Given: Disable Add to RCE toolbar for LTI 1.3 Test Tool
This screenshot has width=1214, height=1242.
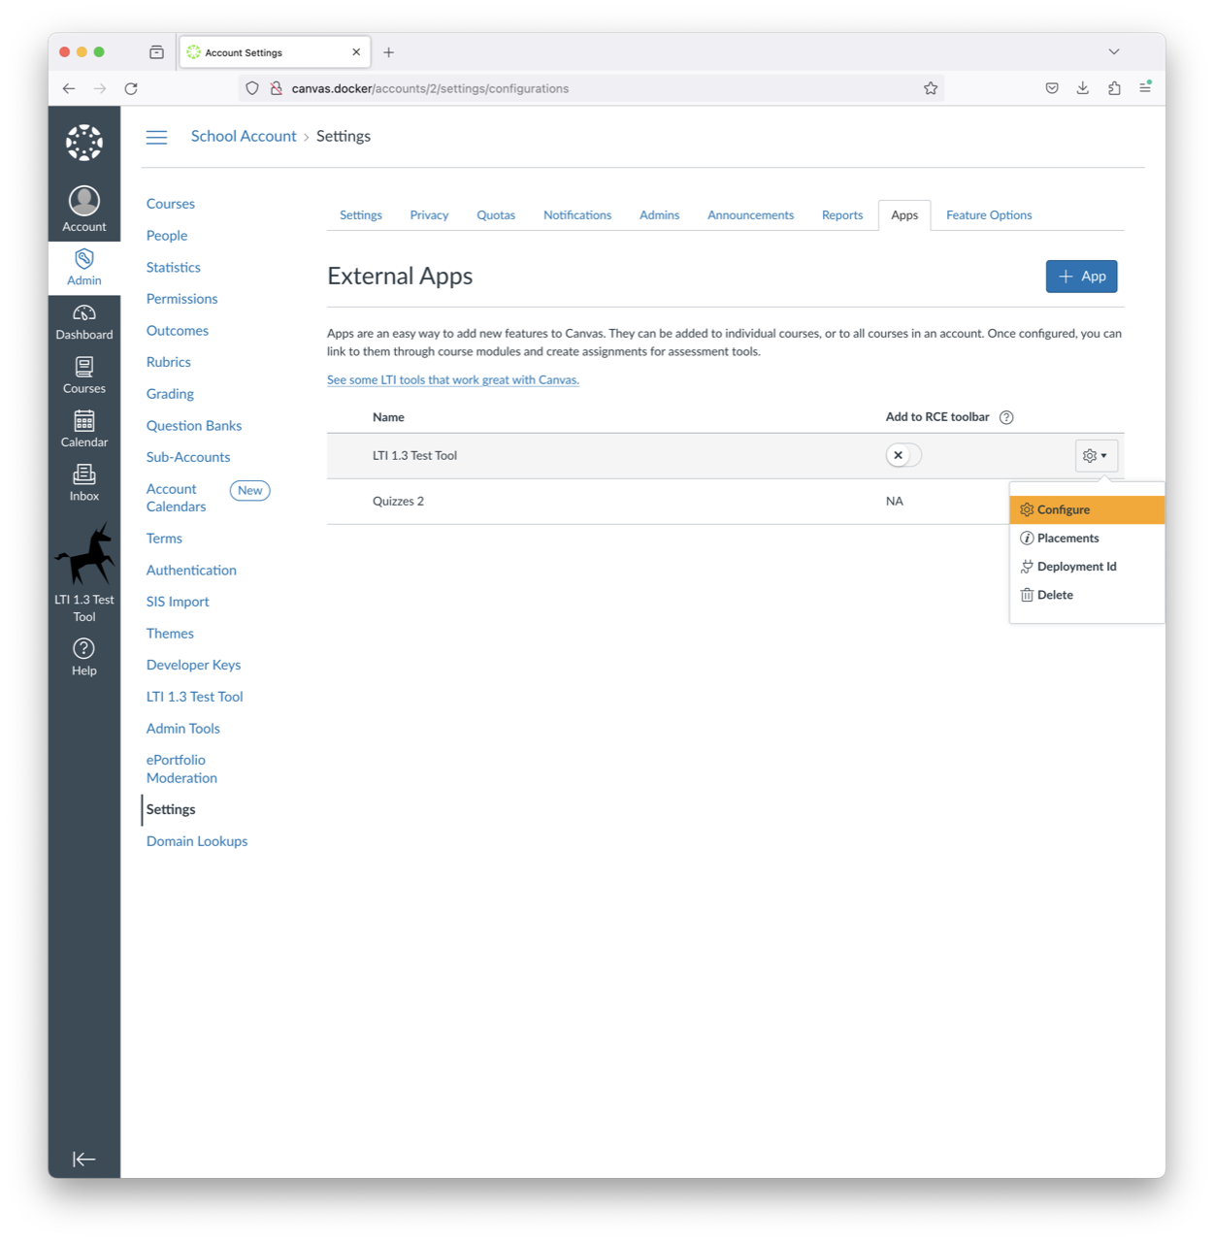Looking at the screenshot, I should (902, 454).
